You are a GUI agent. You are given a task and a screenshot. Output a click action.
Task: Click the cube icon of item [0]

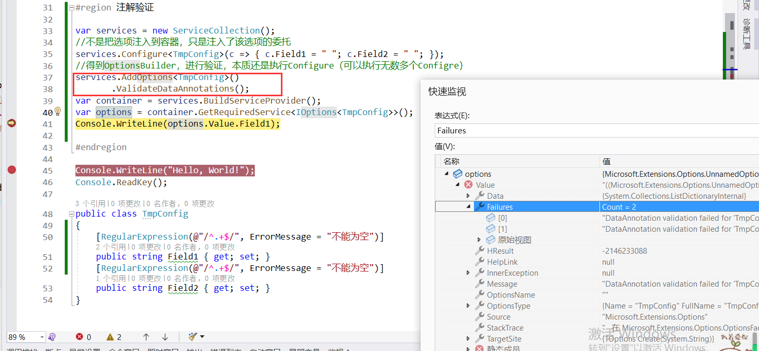pos(491,218)
